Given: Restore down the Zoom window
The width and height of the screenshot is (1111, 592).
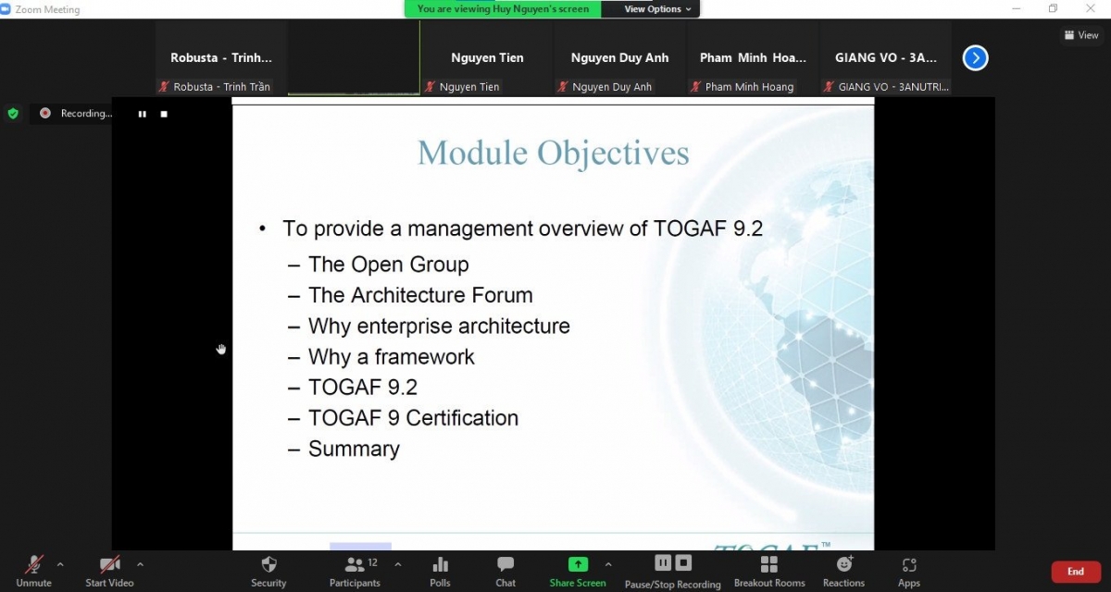Looking at the screenshot, I should [x=1053, y=9].
